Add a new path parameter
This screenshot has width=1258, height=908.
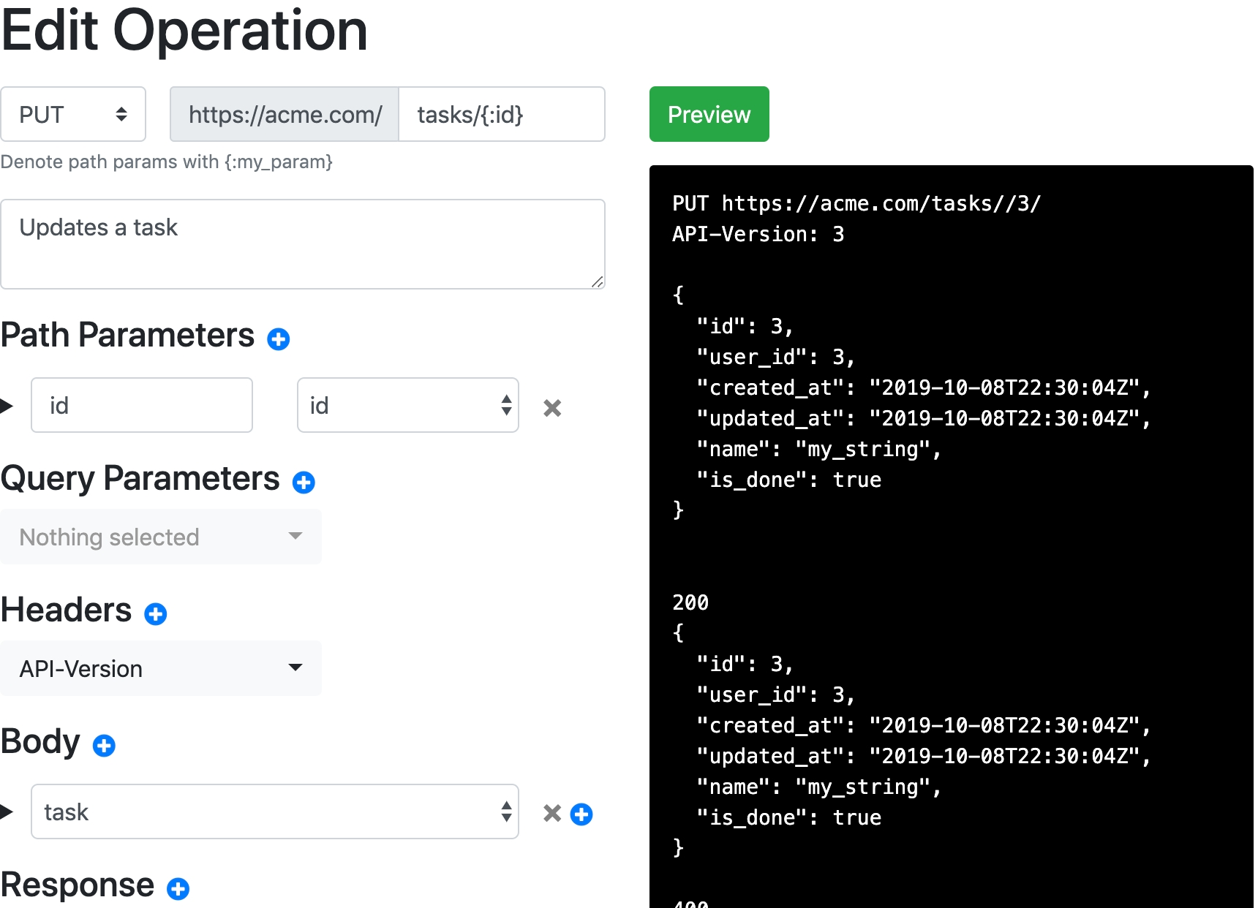coord(279,339)
